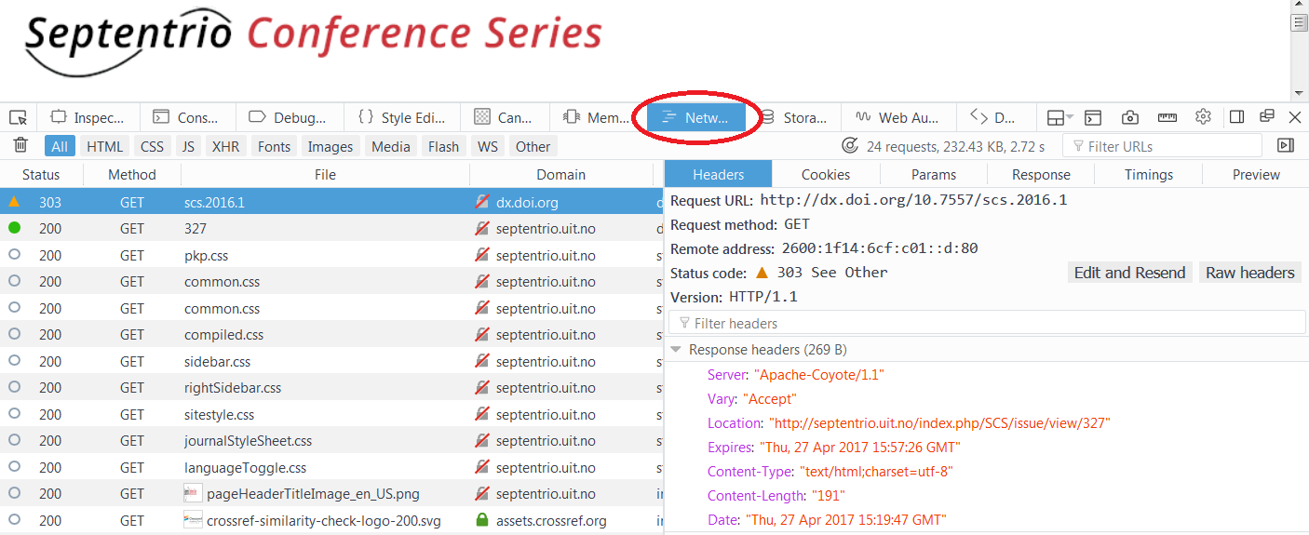Click the insecure icon in the sidebar.css row
Viewport: 1309px width, 535px height.
coord(481,361)
